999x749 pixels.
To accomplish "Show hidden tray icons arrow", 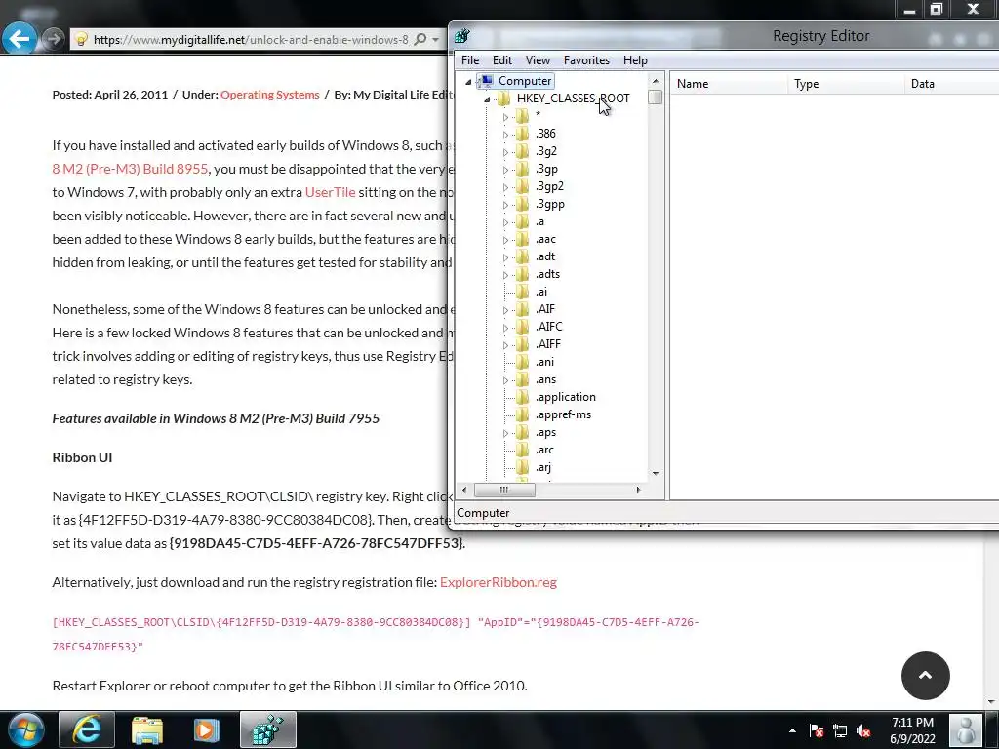I will 792,730.
